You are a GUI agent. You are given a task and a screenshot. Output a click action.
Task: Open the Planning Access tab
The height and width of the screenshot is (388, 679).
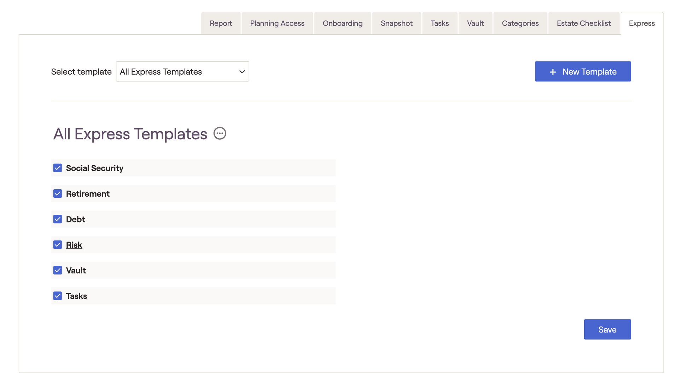tap(277, 23)
